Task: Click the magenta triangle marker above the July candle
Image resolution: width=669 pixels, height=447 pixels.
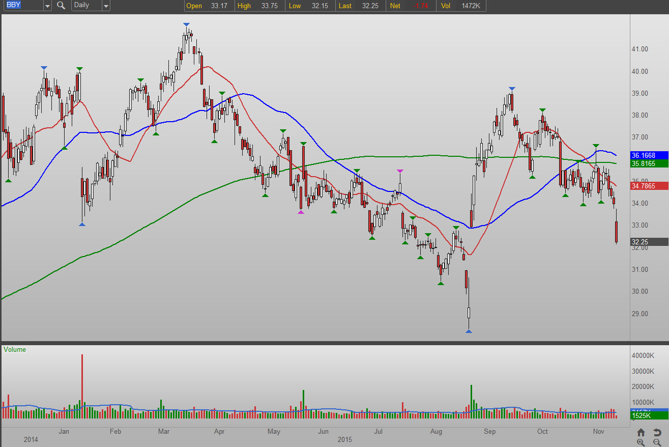Action: point(400,171)
